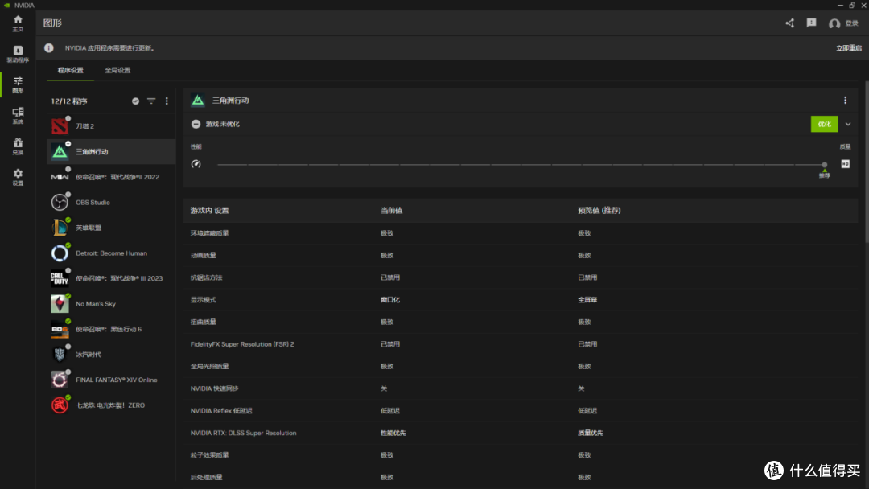Viewport: 869px width, 489px height.
Task: Select the 图形 graphics sidebar icon
Action: click(x=18, y=84)
